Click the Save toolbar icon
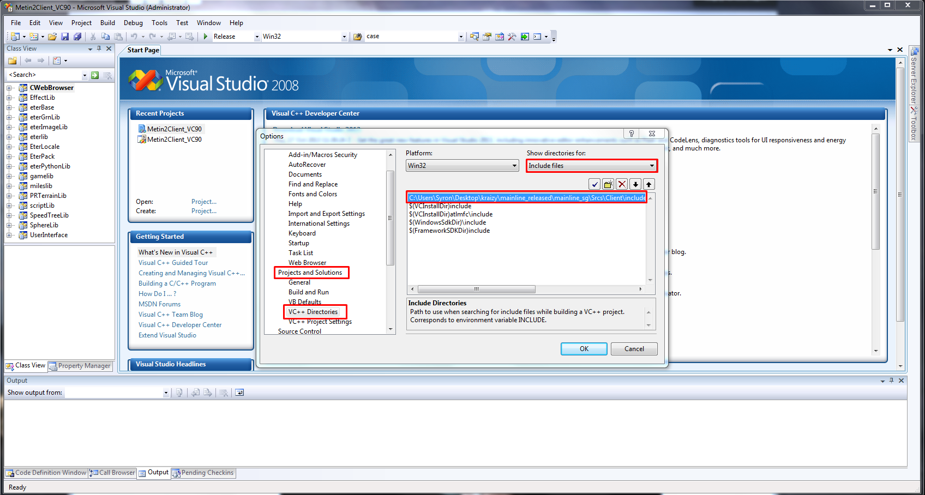The image size is (925, 495). (65, 37)
